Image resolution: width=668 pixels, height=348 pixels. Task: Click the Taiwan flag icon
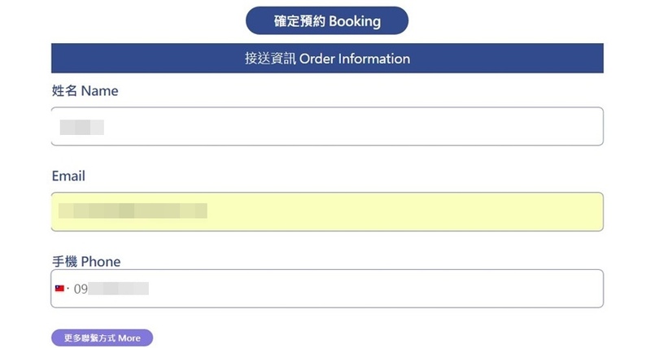click(x=59, y=289)
